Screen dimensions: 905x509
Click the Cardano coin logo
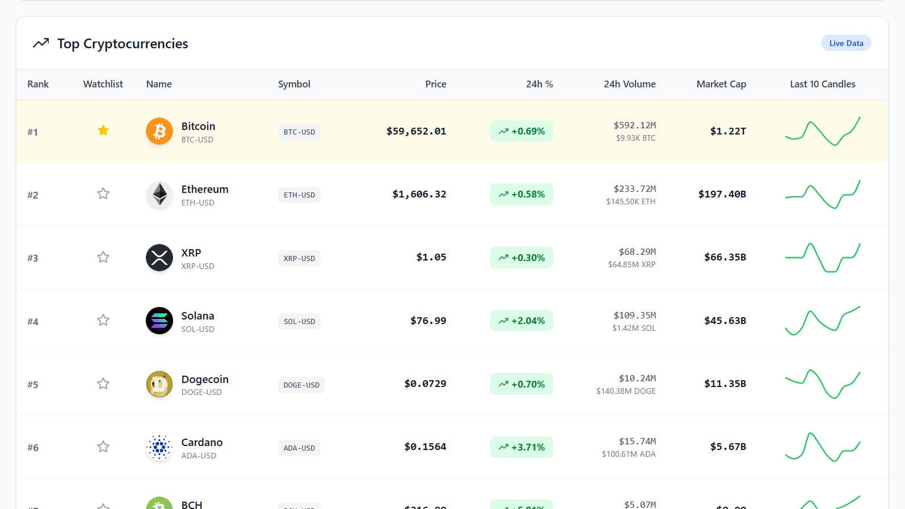pos(159,447)
